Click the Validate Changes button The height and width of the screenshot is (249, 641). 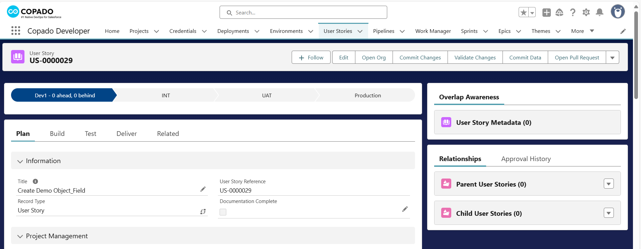tap(475, 57)
